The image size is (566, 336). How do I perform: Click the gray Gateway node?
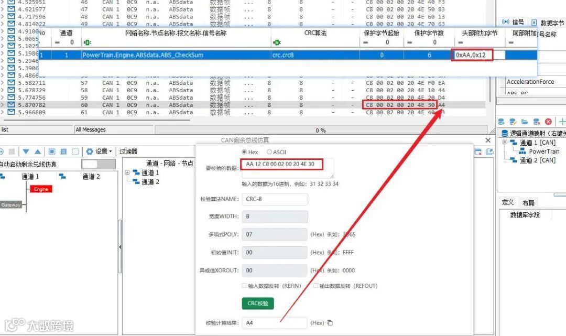click(11, 205)
